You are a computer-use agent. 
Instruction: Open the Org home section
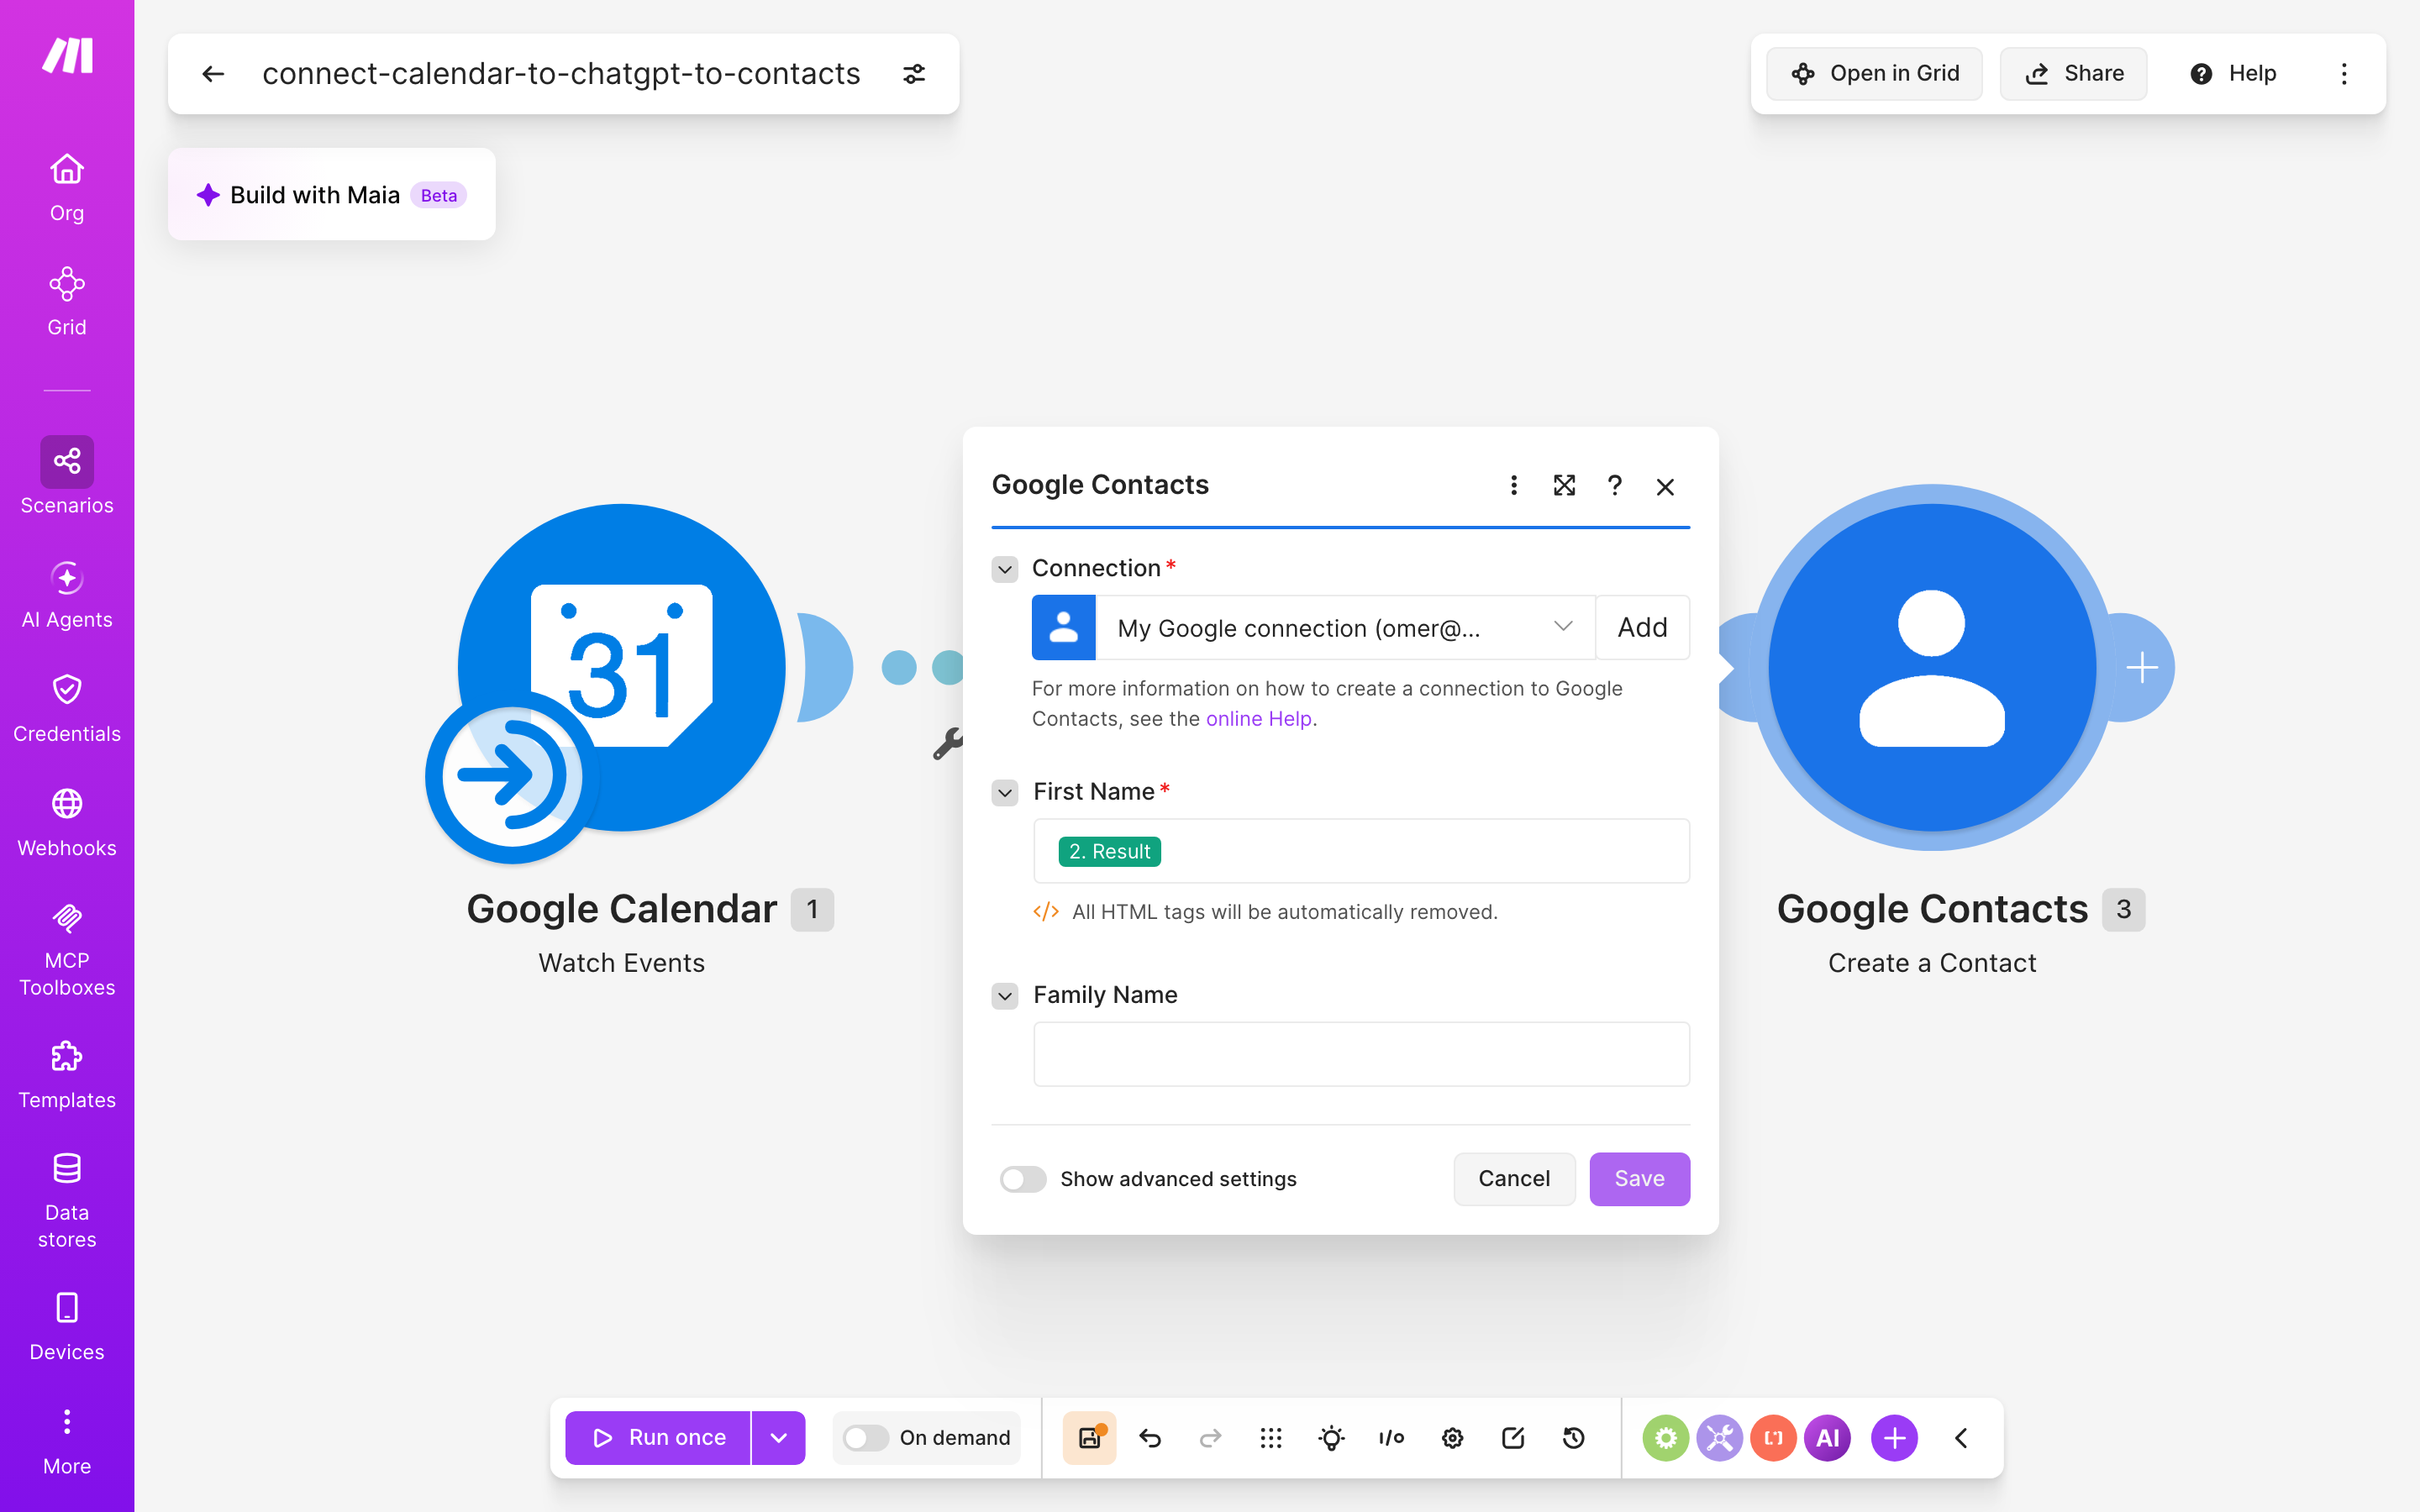click(67, 187)
